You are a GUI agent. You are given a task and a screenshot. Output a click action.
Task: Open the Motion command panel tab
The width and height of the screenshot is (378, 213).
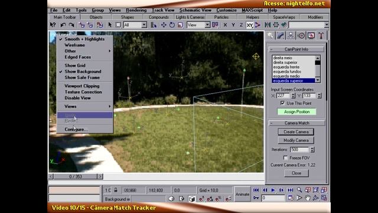[x=301, y=35]
